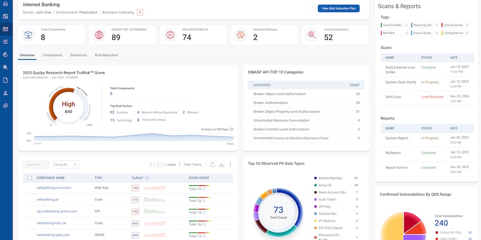481x240 pixels.
Task: Click the Potential Malware bug icon
Action: click(240, 35)
